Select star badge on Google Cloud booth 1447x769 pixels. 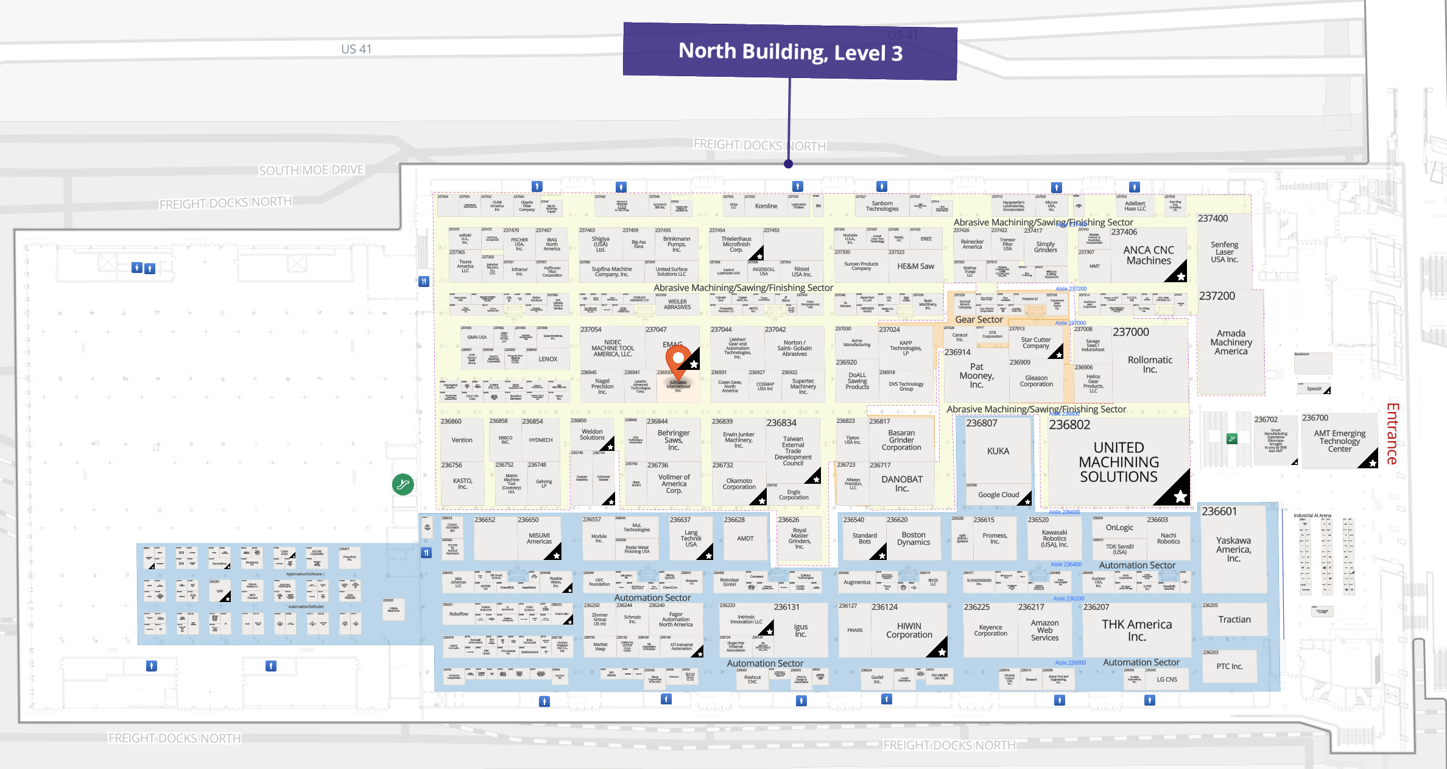[1027, 501]
